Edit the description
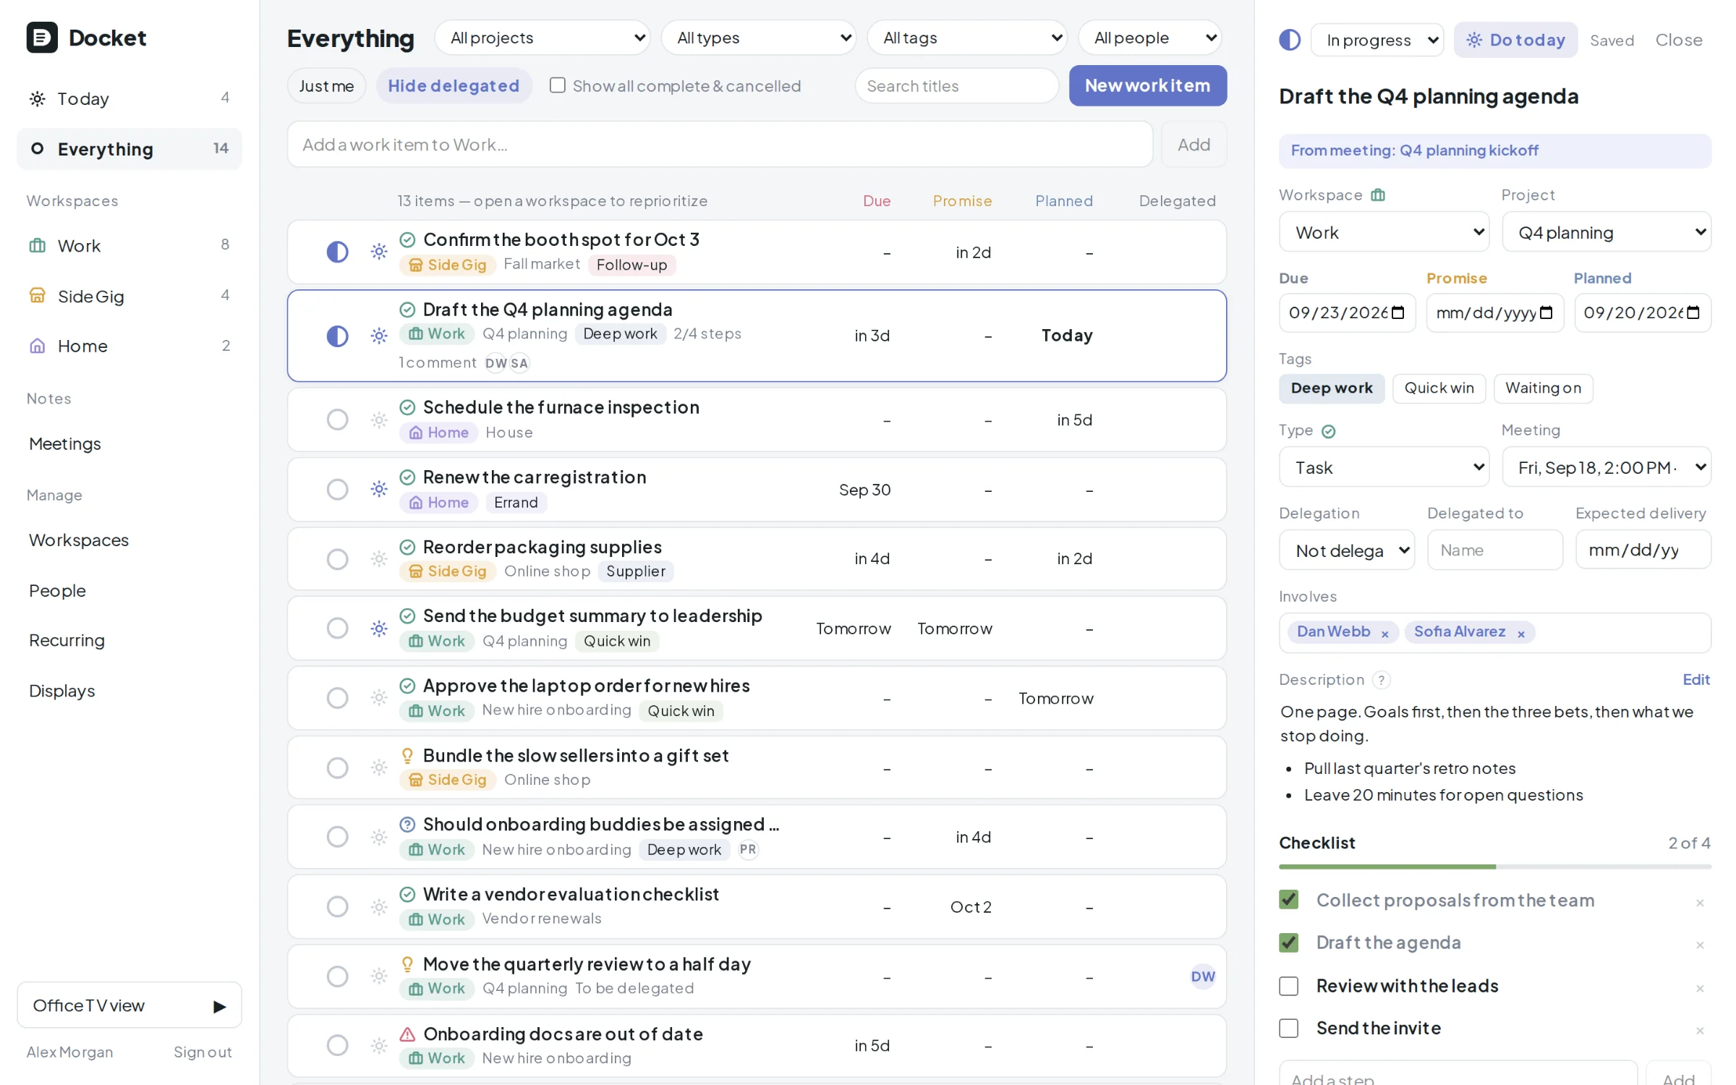The image size is (1736, 1085). (1695, 679)
